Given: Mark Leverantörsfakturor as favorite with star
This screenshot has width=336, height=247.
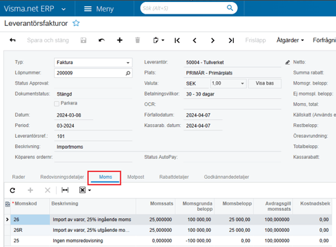Looking at the screenshot, I should pyautogui.click(x=76, y=23).
